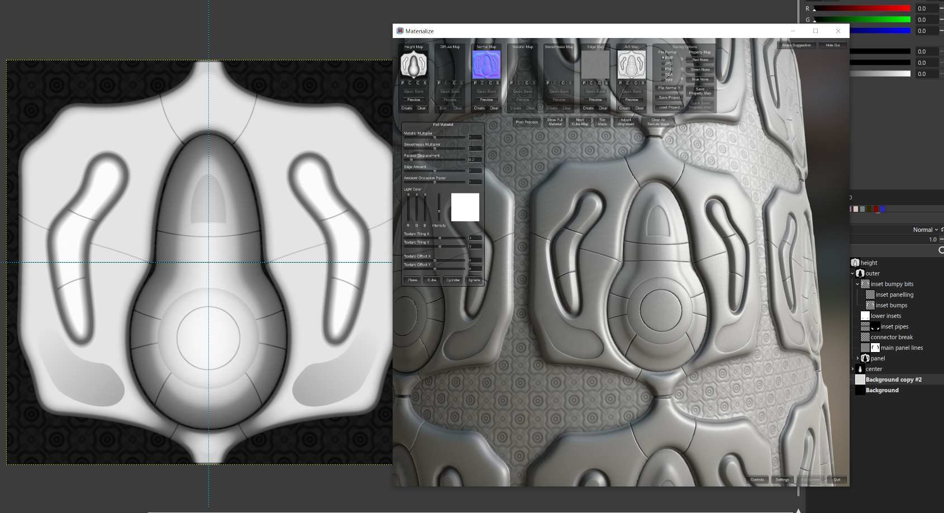Select the Plane preview shape
Screen dimensions: 944x513
point(412,280)
